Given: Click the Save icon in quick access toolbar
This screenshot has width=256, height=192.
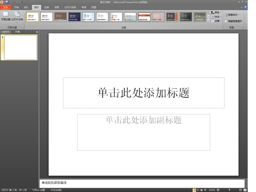Looking at the screenshot, I should (x=7, y=2).
